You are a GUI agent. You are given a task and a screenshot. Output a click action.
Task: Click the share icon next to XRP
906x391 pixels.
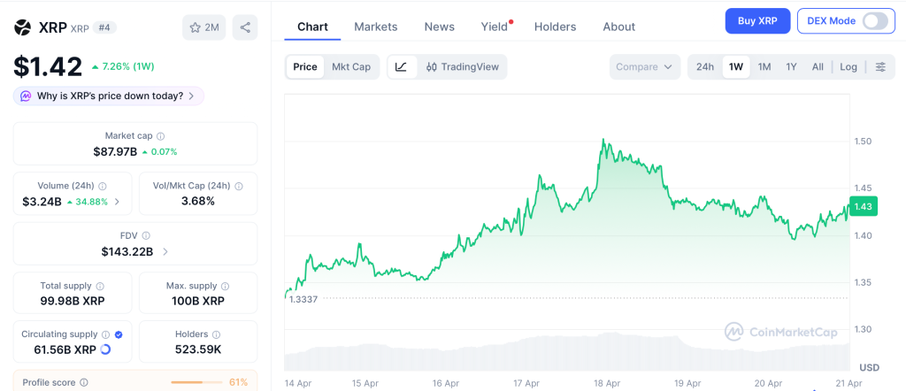[245, 27]
